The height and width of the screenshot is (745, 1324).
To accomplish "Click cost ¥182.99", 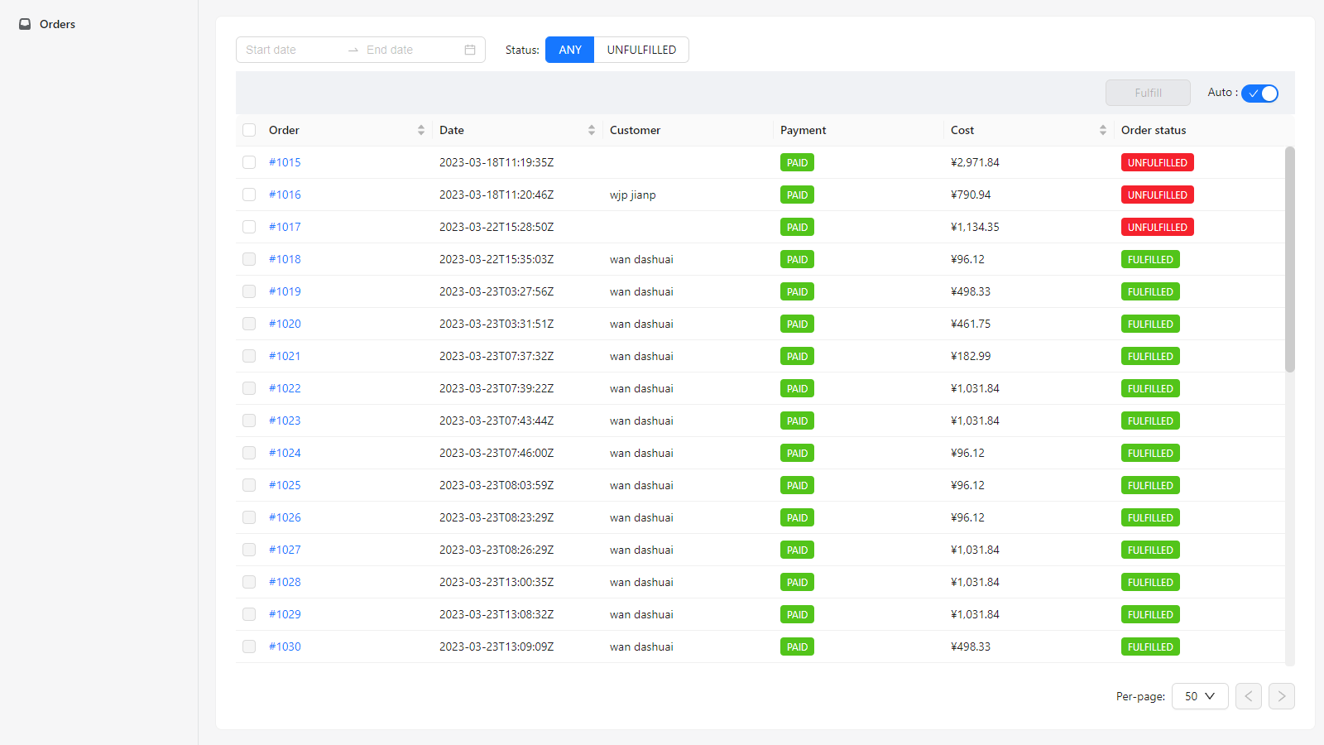I will [971, 356].
